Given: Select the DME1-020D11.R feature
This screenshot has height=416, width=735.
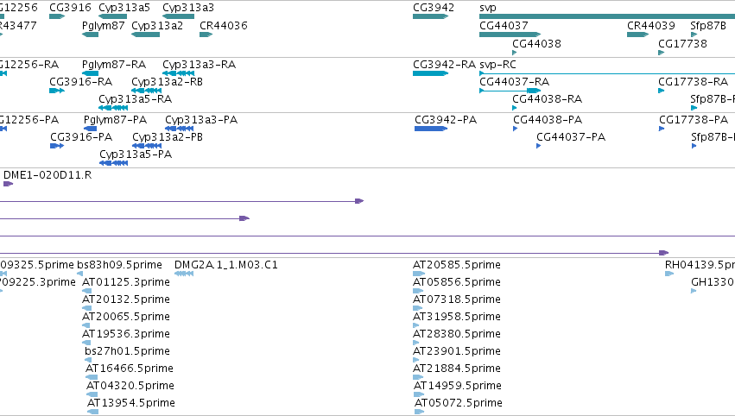Looking at the screenshot, I should [x=8, y=184].
